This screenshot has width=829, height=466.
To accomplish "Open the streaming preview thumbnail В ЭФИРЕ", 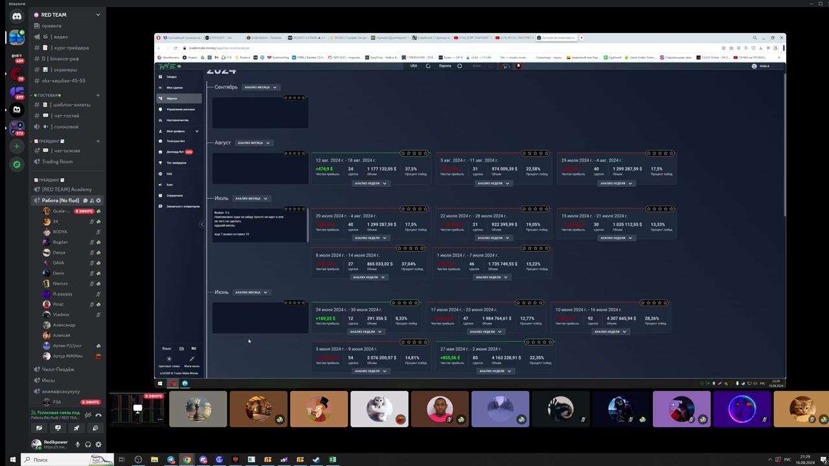I will [x=137, y=409].
